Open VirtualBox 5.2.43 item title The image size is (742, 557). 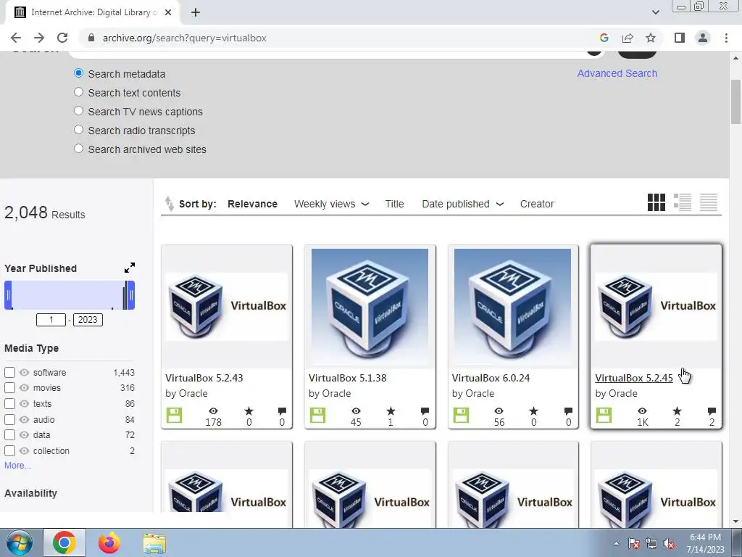point(204,378)
